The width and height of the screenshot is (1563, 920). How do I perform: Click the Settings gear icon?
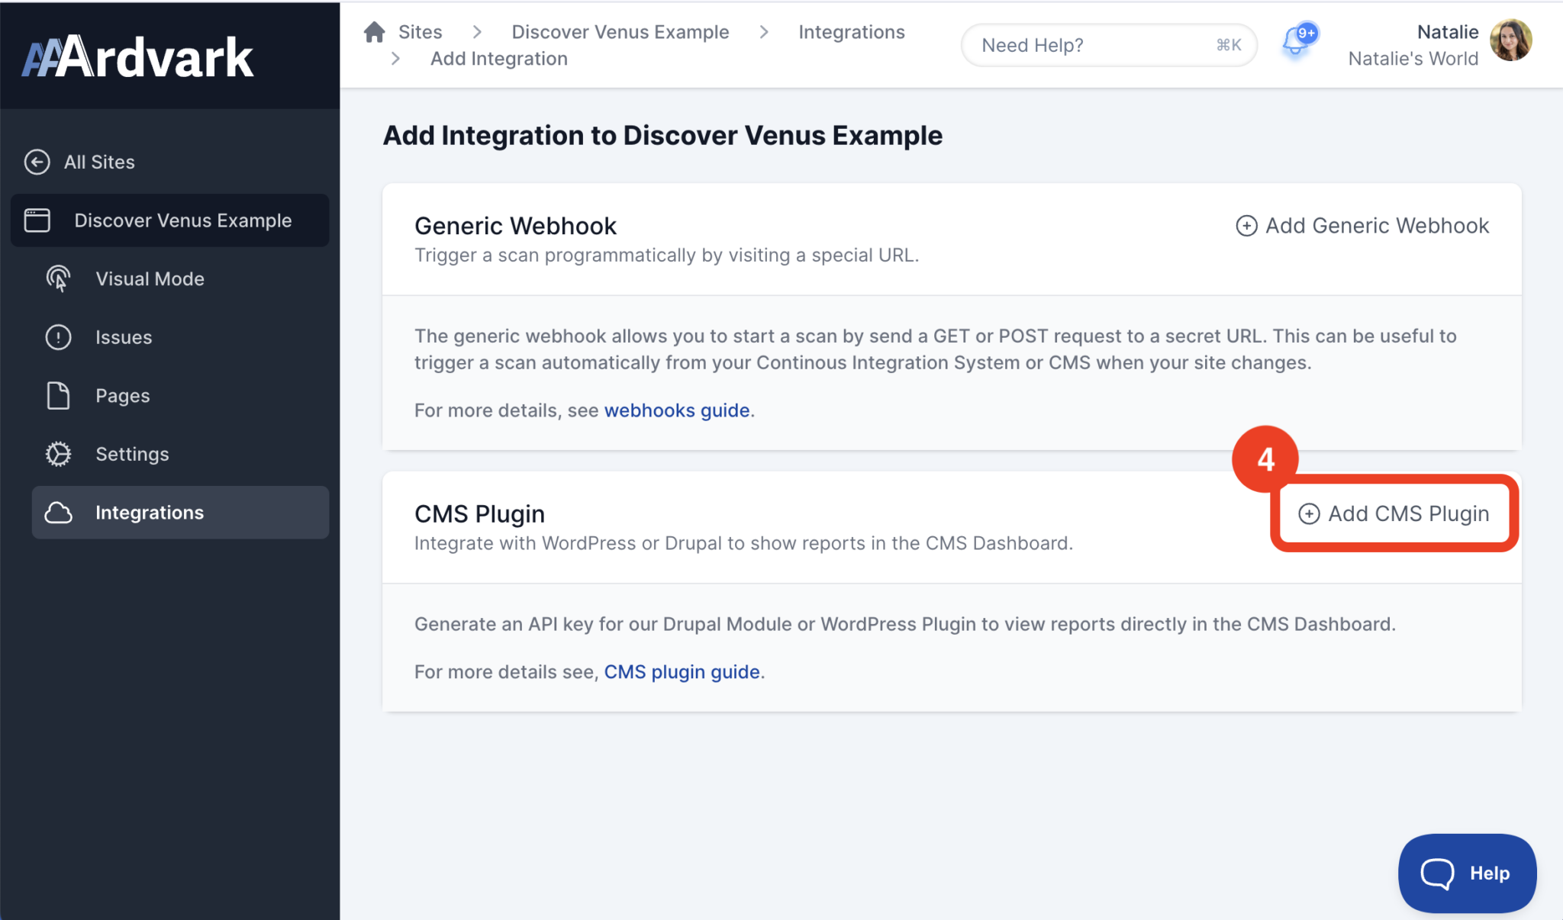pyautogui.click(x=58, y=454)
